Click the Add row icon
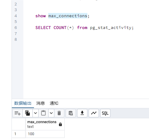Screen dimensions: 149x140 coord(18,113)
